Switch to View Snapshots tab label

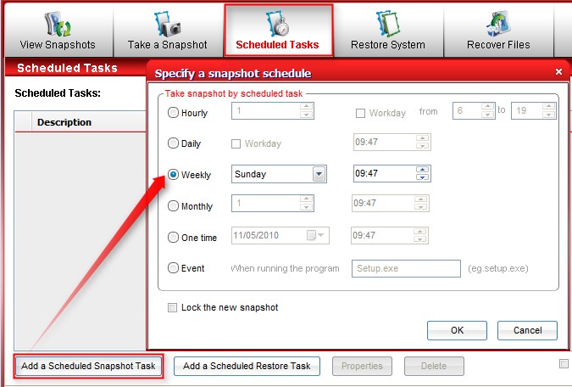[58, 45]
